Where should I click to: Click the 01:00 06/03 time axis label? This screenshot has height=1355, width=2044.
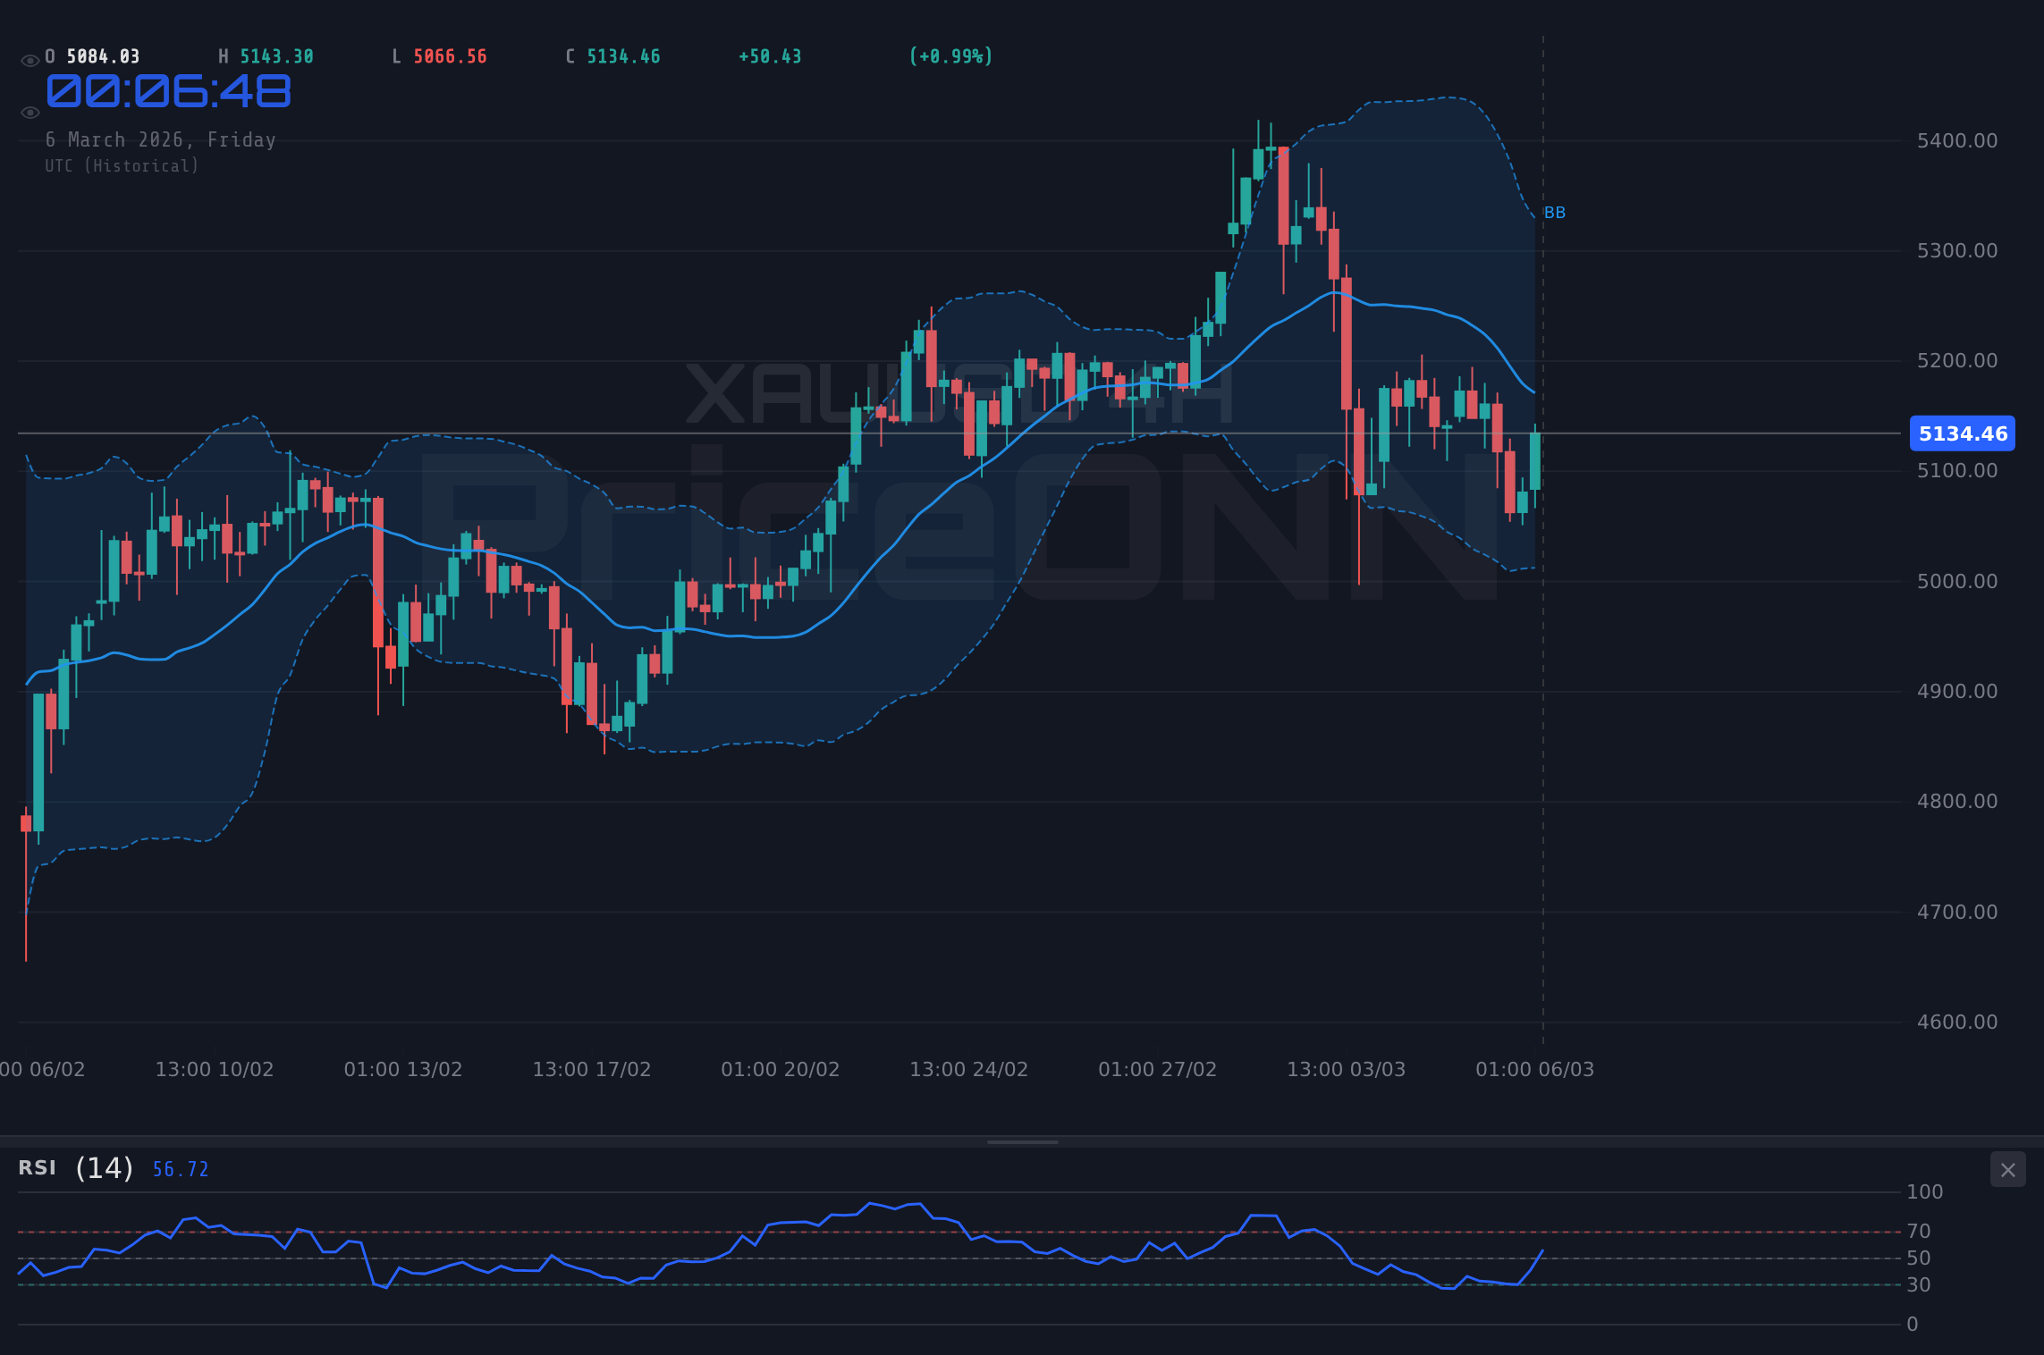coord(1535,1069)
